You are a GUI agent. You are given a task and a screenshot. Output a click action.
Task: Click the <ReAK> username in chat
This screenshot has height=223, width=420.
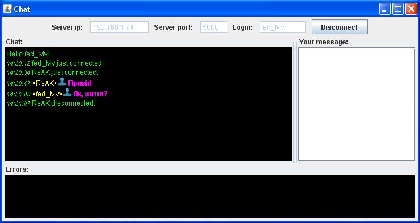[x=44, y=83]
